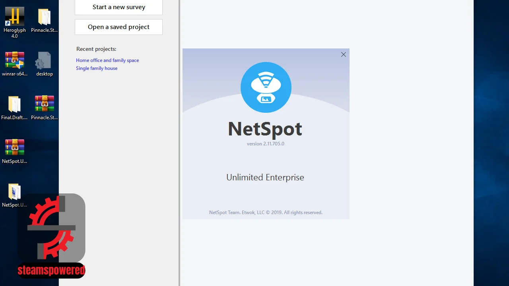The height and width of the screenshot is (286, 509).
Task: Start a new survey
Action: click(x=119, y=7)
